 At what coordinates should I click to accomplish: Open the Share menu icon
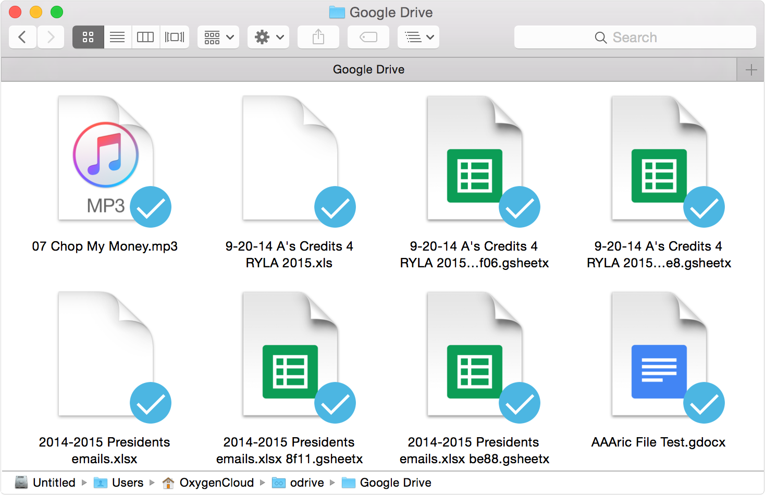pos(318,37)
